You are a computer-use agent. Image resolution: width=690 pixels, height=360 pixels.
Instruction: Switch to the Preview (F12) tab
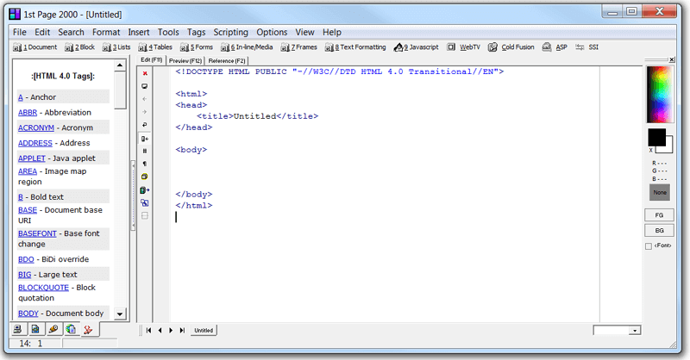[x=185, y=60]
